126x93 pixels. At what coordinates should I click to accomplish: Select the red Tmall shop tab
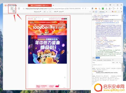pos(40,5)
